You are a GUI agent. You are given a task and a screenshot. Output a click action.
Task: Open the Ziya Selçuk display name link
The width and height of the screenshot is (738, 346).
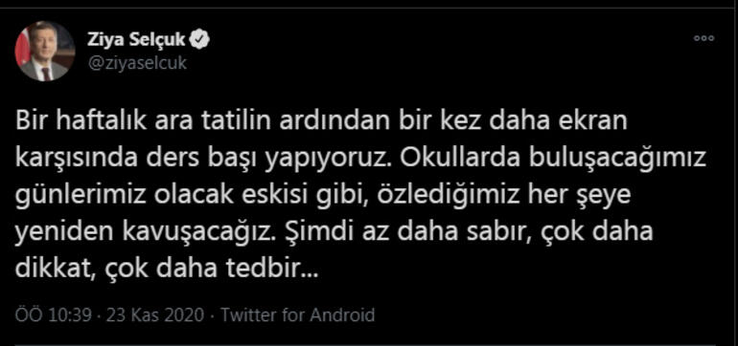coord(137,41)
